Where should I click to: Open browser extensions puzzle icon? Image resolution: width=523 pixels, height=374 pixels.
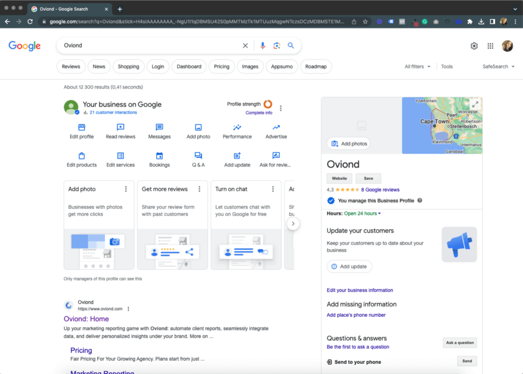(470, 21)
